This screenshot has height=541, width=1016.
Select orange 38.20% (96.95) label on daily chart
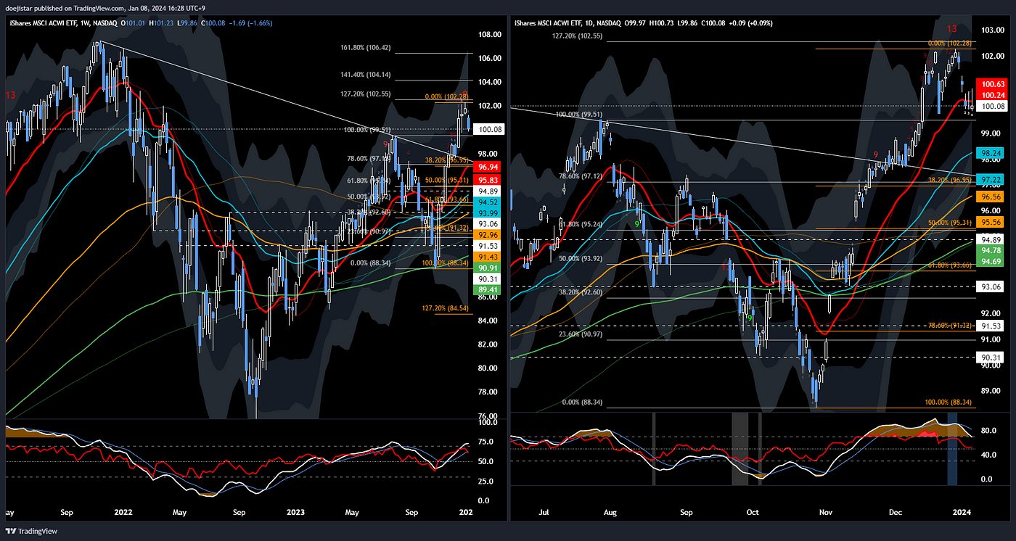pyautogui.click(x=949, y=179)
